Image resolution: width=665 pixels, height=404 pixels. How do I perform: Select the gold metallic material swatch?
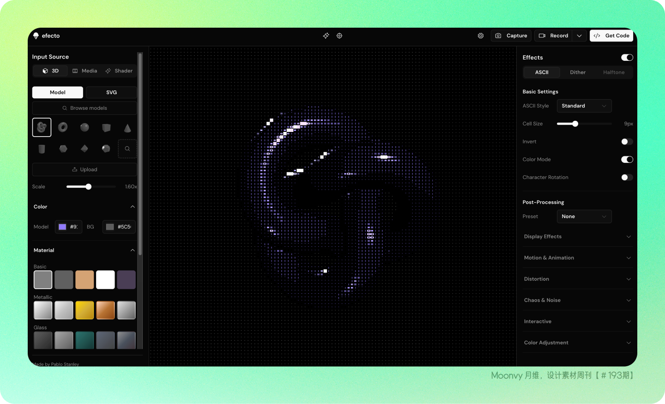point(85,310)
